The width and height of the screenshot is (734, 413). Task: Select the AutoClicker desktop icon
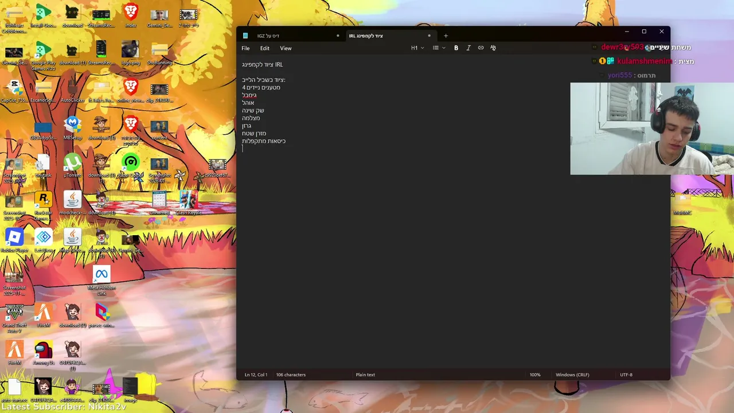72,91
